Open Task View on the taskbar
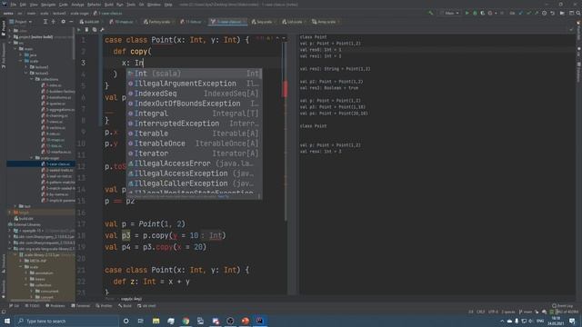 tap(141, 321)
